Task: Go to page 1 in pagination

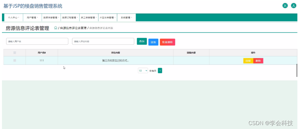Action: [x=160, y=71]
